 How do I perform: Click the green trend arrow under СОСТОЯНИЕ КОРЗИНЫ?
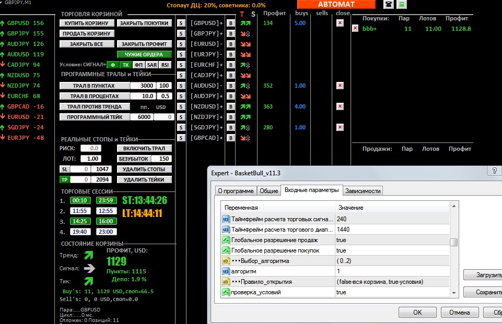90,256
